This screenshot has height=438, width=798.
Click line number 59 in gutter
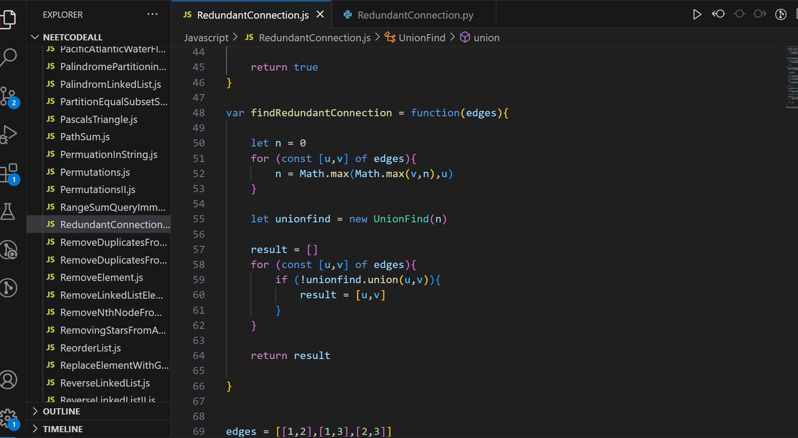198,279
